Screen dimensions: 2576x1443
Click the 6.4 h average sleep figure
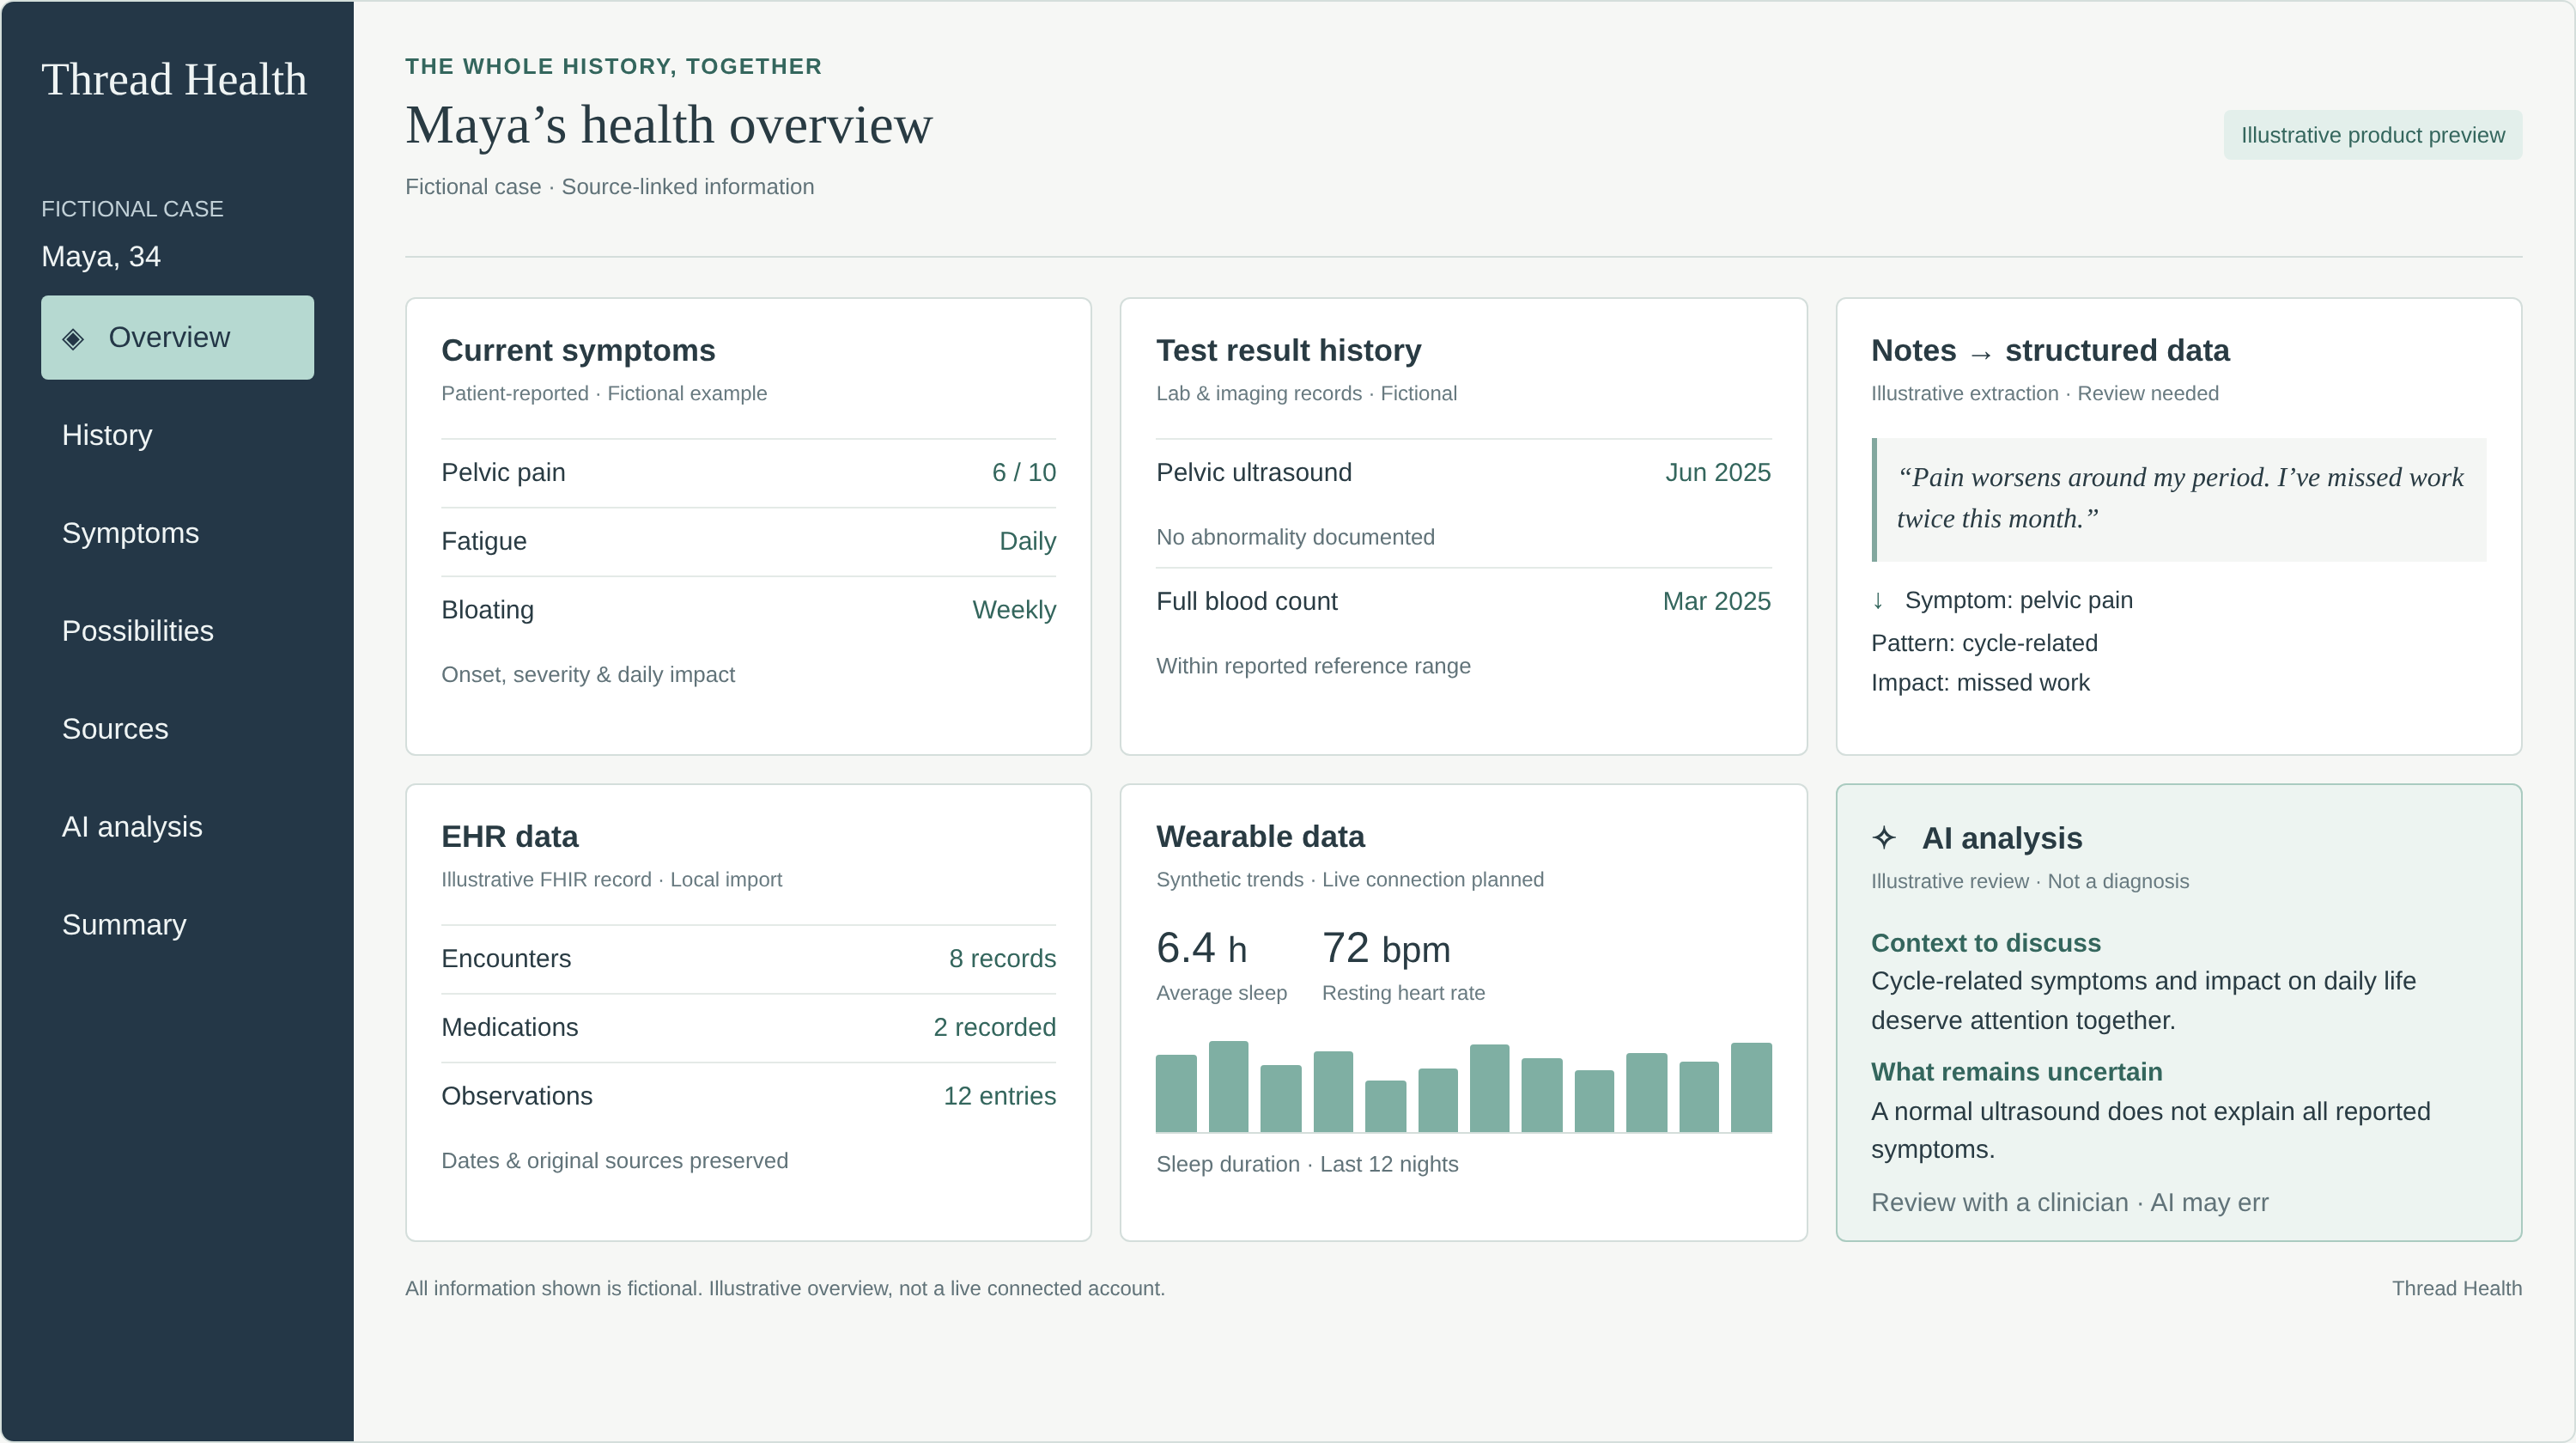(1201, 948)
